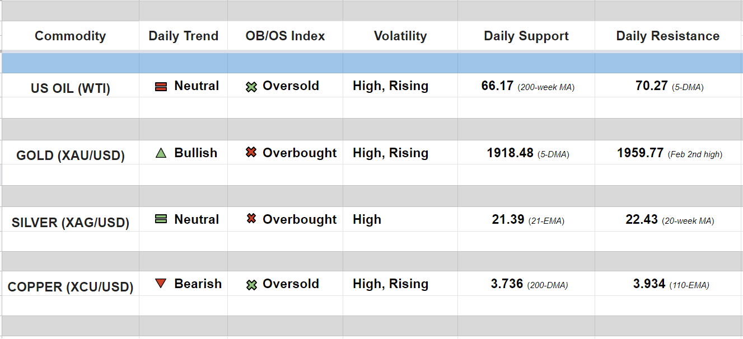Click the red Overbought cross icon for Gold
The image size is (743, 339).
tap(251, 153)
